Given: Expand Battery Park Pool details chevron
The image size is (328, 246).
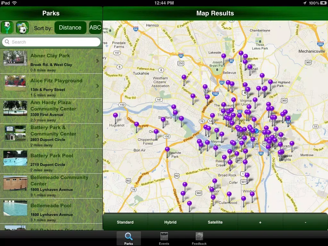Looking at the screenshot, I should [98, 161].
